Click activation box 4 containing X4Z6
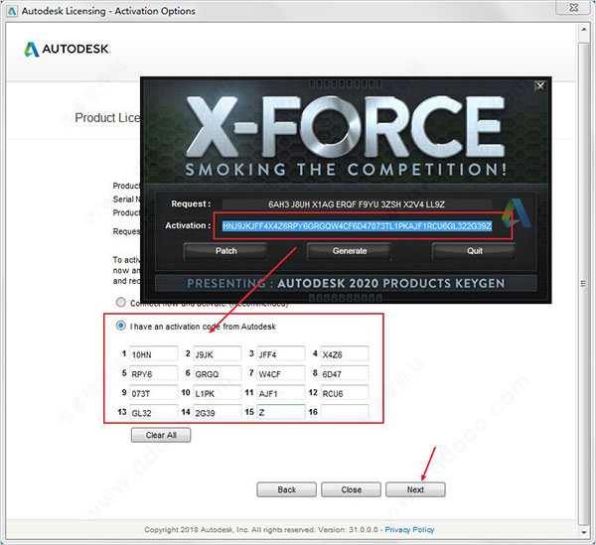596x545 pixels. coord(345,353)
